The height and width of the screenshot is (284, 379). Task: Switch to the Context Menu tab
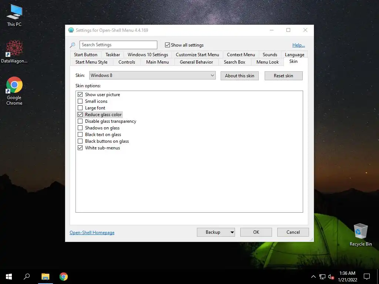[x=241, y=55]
